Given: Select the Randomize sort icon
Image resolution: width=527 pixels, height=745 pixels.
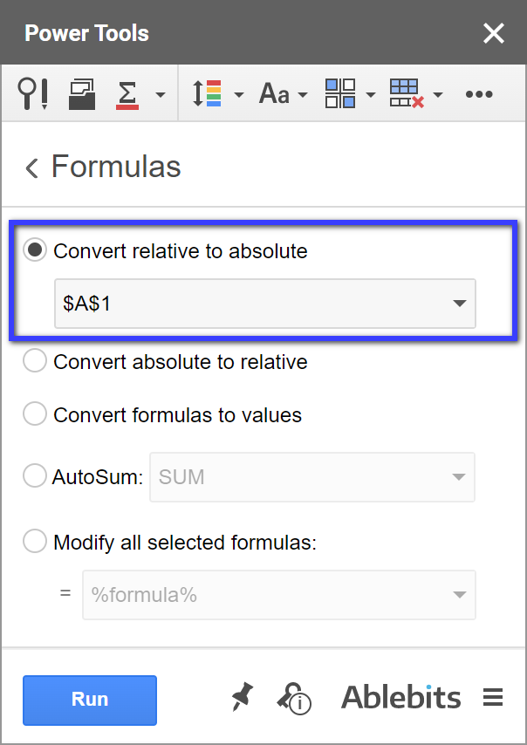Looking at the screenshot, I should click(x=208, y=93).
